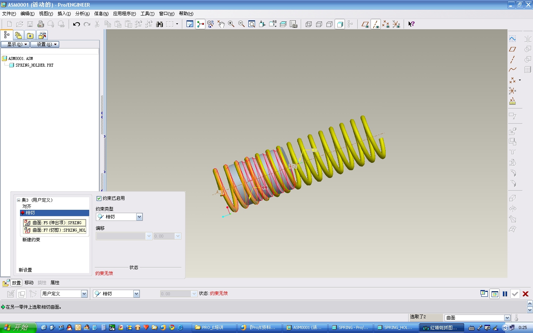This screenshot has height=333, width=533.
Task: Select the 相切 constraint in the set
Action: [54, 213]
